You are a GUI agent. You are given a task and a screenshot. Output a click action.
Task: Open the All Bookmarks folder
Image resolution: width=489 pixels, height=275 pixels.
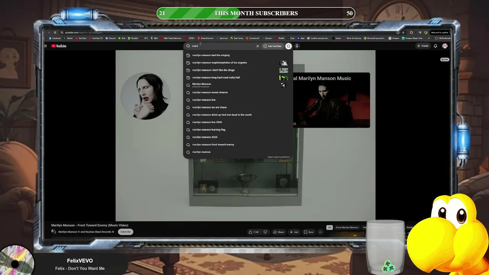pos(444,38)
